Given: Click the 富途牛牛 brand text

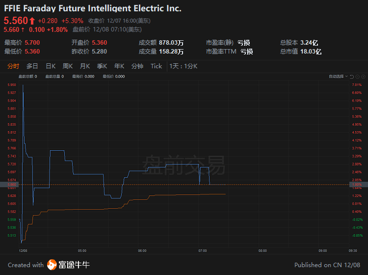Looking at the screenshot, I should [74, 265].
